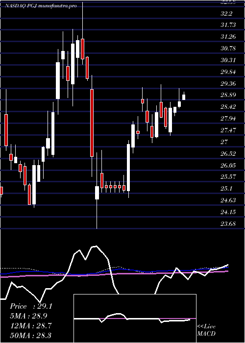Screen dimensions: 245x343
Task: Select the 31.73 price axis label
Action: tap(228, 25)
